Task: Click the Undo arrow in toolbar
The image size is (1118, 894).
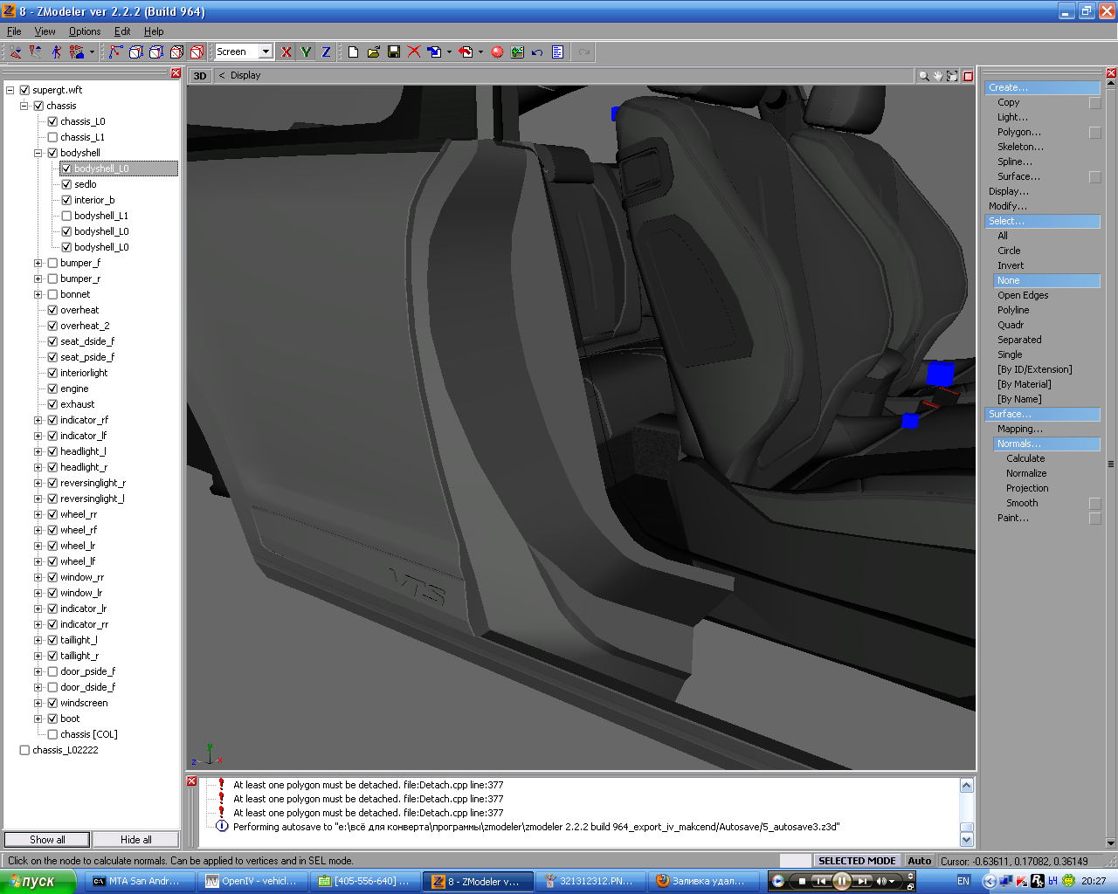Action: (x=537, y=52)
